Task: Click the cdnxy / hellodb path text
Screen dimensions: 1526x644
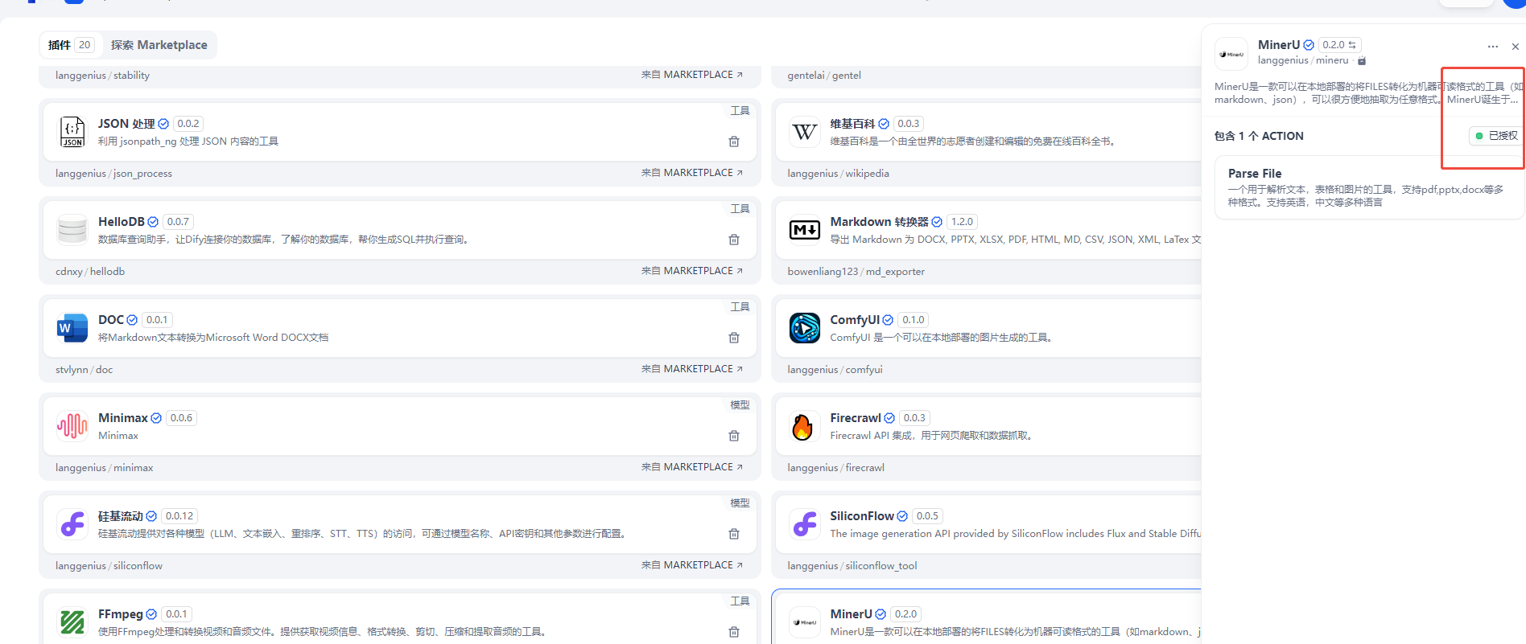Action: (90, 272)
